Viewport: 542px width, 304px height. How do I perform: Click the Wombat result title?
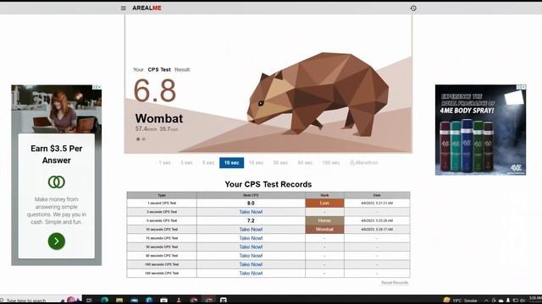(x=159, y=118)
